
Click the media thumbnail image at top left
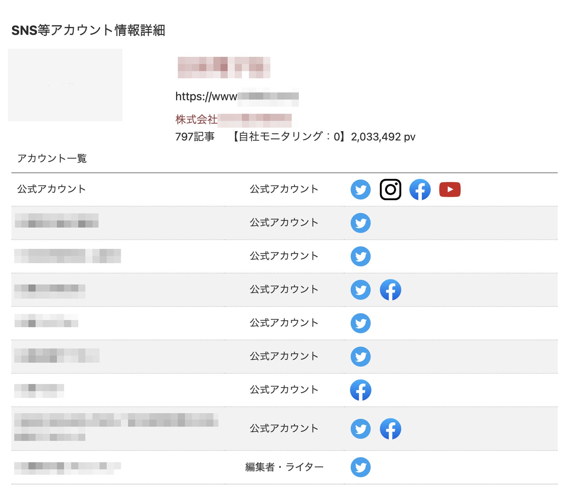point(65,85)
